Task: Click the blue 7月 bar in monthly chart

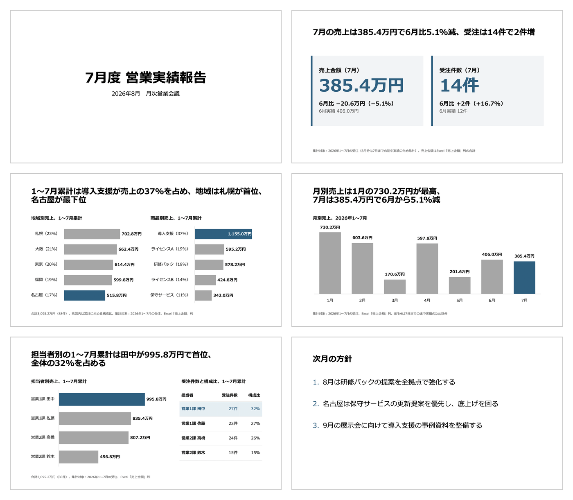Action: click(524, 278)
